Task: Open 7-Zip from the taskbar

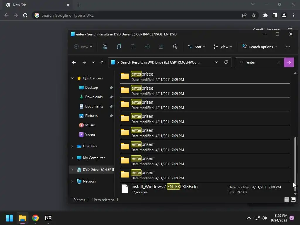Action: [x=48, y=218]
